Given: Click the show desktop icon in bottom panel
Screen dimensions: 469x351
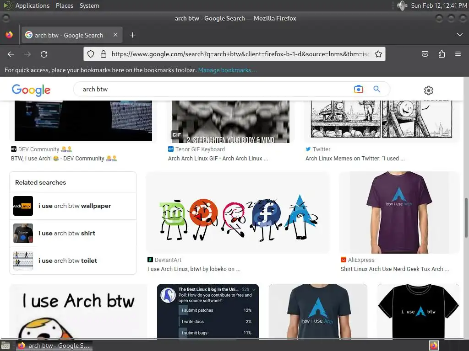Looking at the screenshot, I should point(5,346).
